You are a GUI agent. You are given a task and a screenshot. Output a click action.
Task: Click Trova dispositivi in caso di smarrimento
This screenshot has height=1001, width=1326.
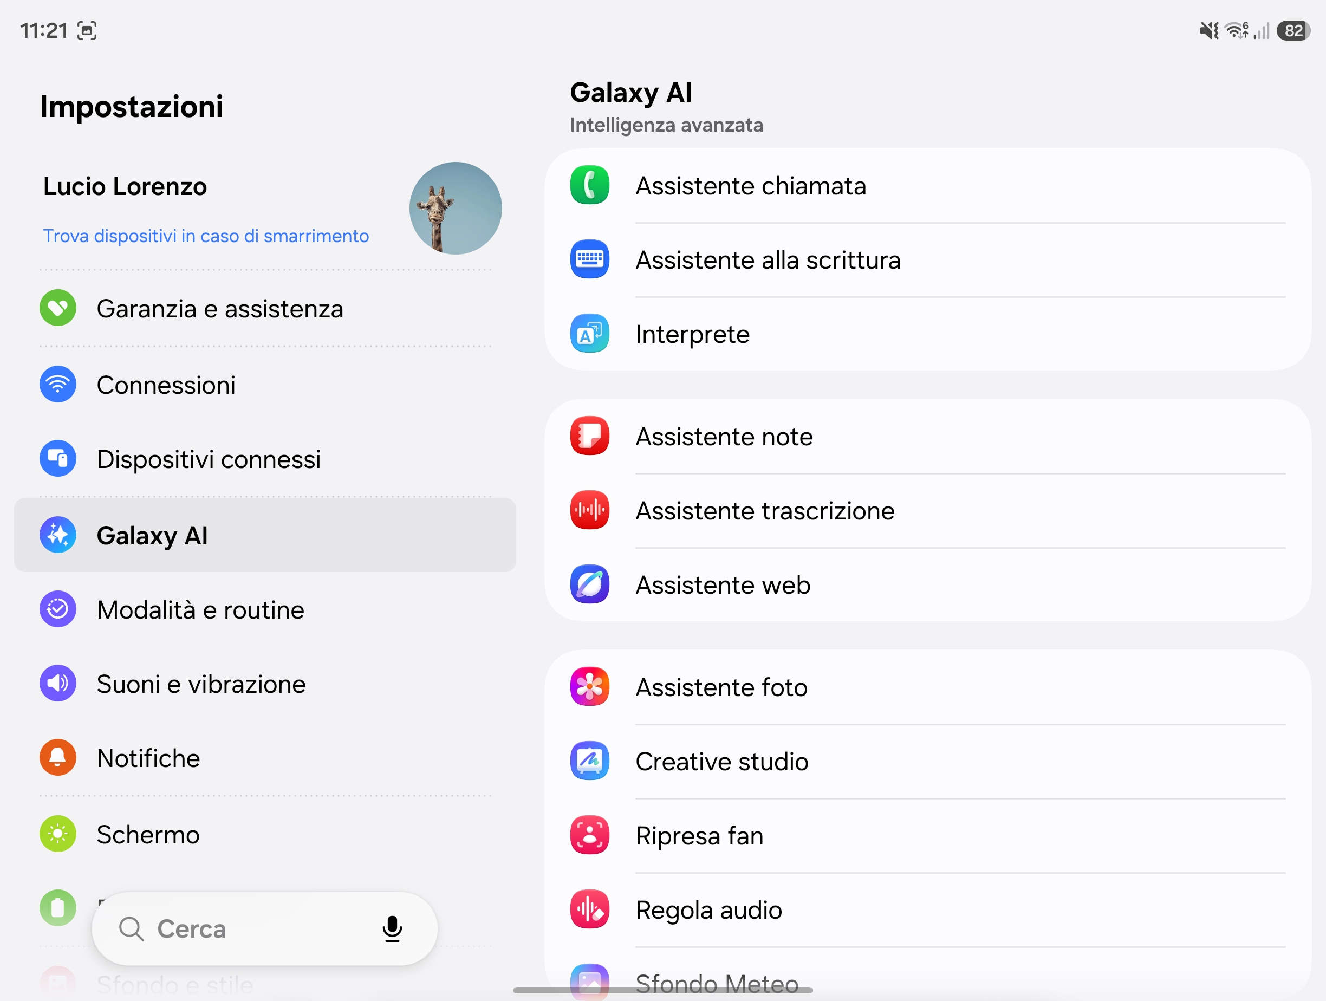206,236
